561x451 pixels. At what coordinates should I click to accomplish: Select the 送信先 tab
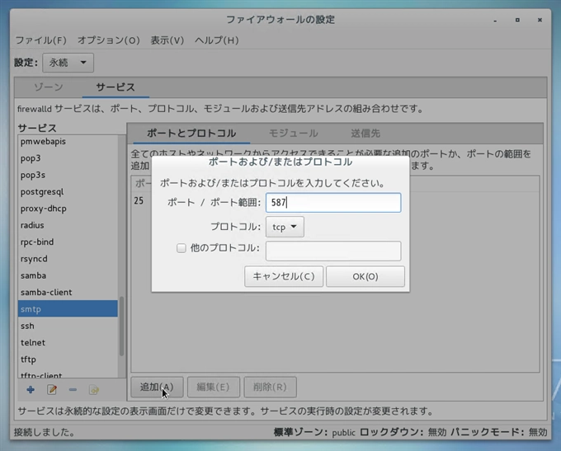365,133
